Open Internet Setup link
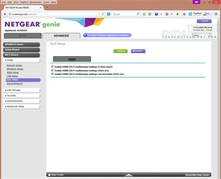Viewport: 221px width, 179px height. 14,66
